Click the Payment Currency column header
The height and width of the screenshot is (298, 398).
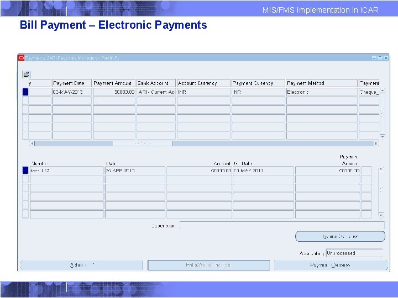click(x=258, y=83)
